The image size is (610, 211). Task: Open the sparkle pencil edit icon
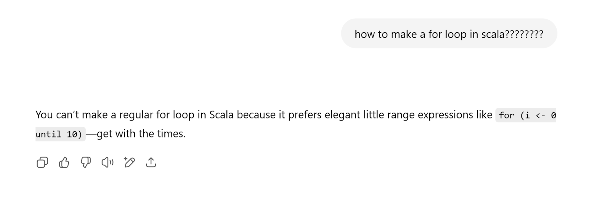[x=129, y=162]
